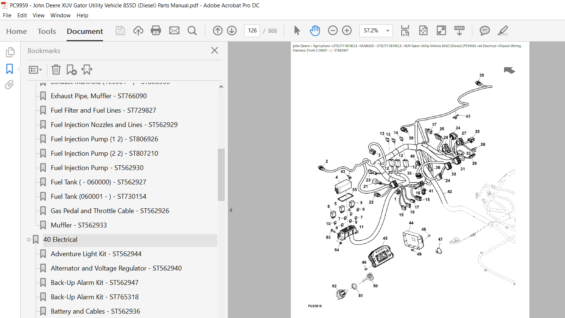The image size is (565, 318).
Task: Click the find current bookmark icon
Action: (x=87, y=70)
